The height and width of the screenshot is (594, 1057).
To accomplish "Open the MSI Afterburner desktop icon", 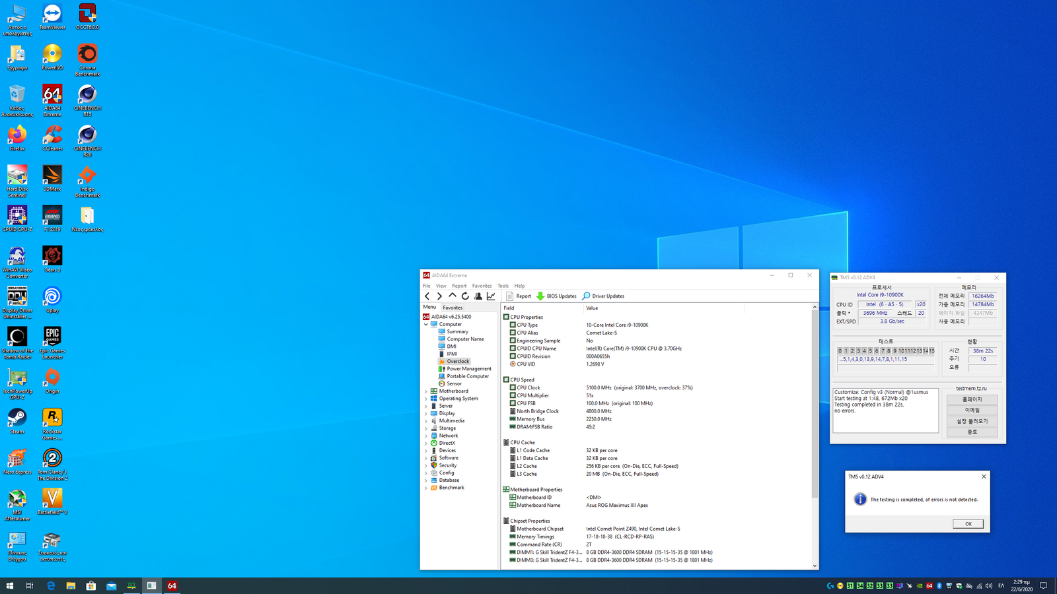I will tap(17, 506).
